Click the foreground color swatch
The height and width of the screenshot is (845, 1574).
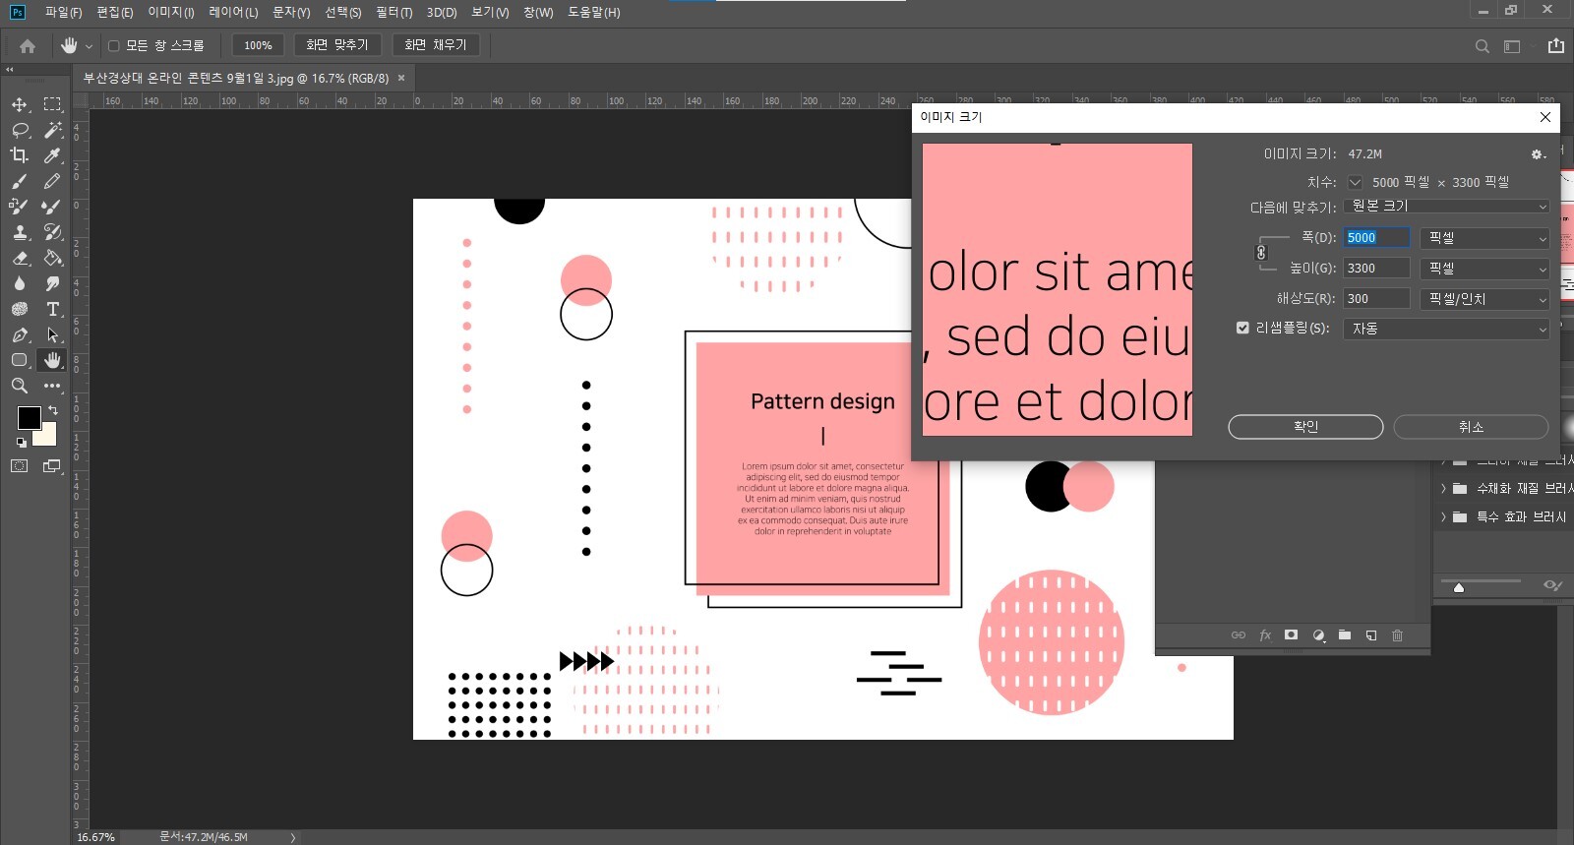click(29, 418)
